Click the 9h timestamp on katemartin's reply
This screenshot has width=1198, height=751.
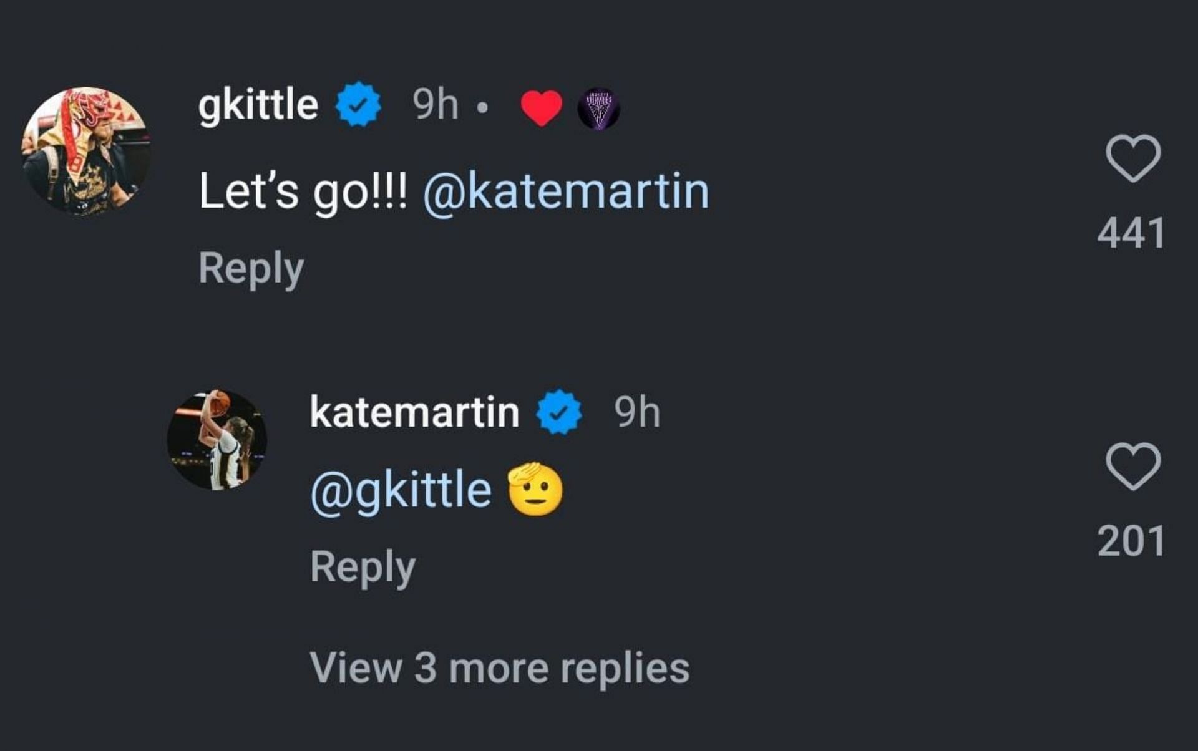(x=636, y=412)
